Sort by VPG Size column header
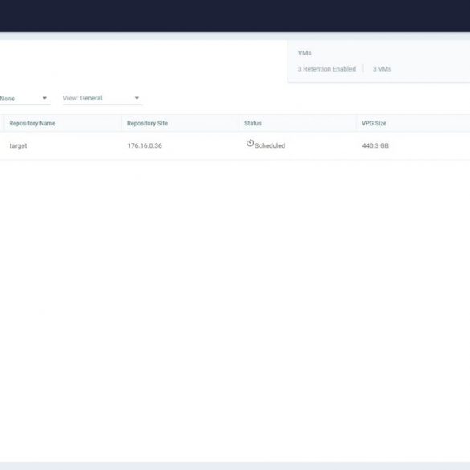The image size is (470, 470). tap(374, 123)
